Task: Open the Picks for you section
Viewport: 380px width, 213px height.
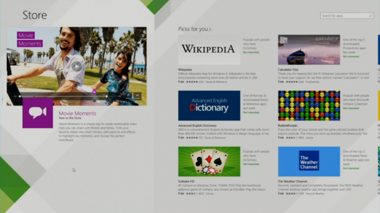Action: 194,29
